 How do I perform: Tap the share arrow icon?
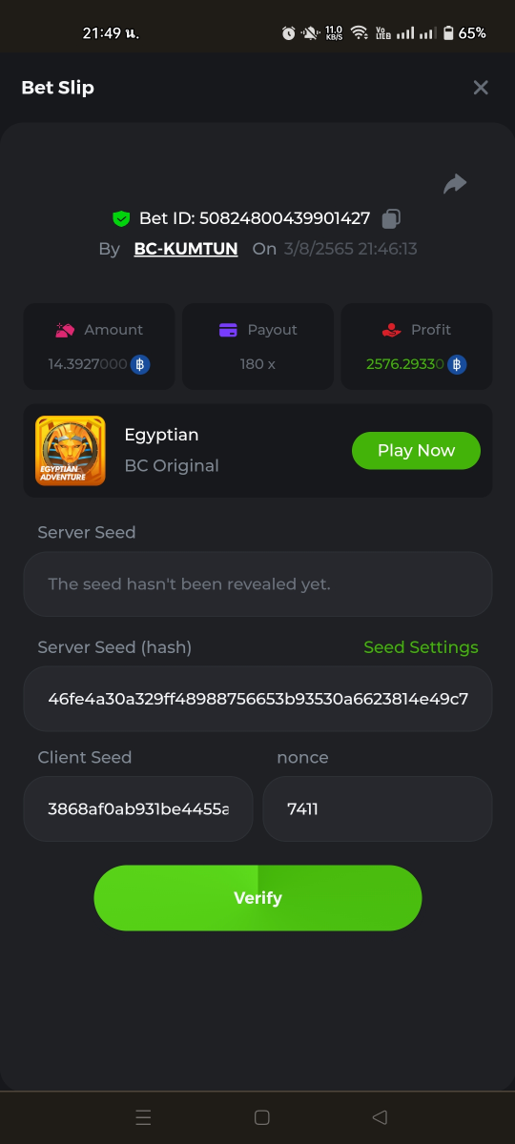coord(455,184)
